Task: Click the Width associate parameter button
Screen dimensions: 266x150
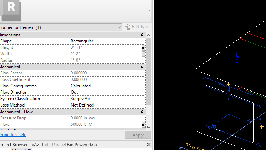Action: click(x=143, y=54)
